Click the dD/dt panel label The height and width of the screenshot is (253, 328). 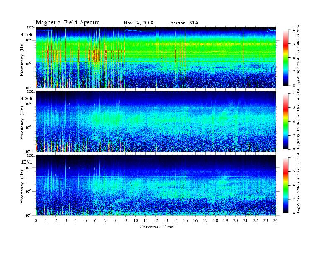[x=27, y=98]
